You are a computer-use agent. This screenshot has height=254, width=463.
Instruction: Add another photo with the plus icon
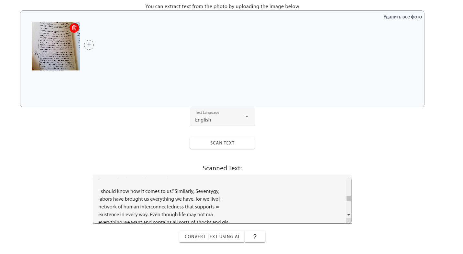(x=89, y=45)
